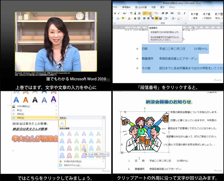The height and width of the screenshot is (181, 224).
Task: Select the black shadowed A text effect
Action: (x=35, y=100)
